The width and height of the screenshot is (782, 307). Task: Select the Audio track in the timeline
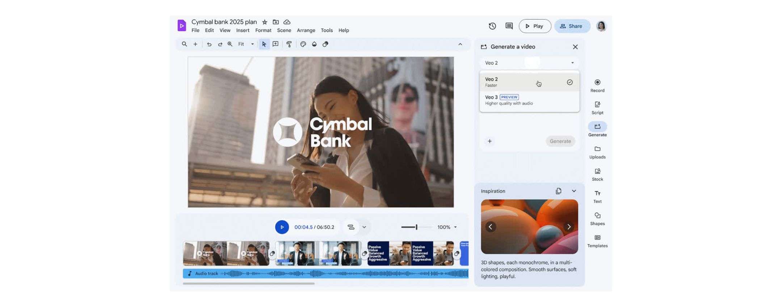[325, 273]
